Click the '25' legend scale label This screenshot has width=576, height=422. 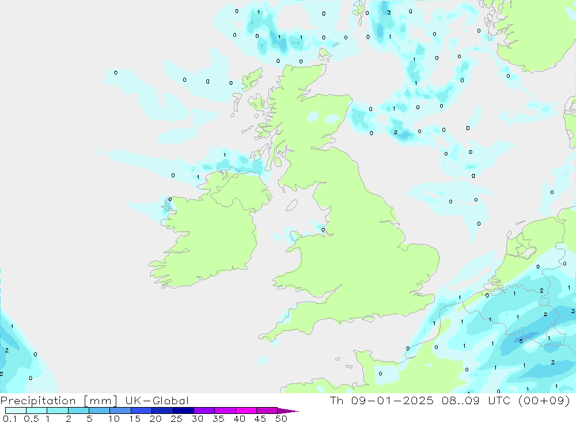[177, 419]
